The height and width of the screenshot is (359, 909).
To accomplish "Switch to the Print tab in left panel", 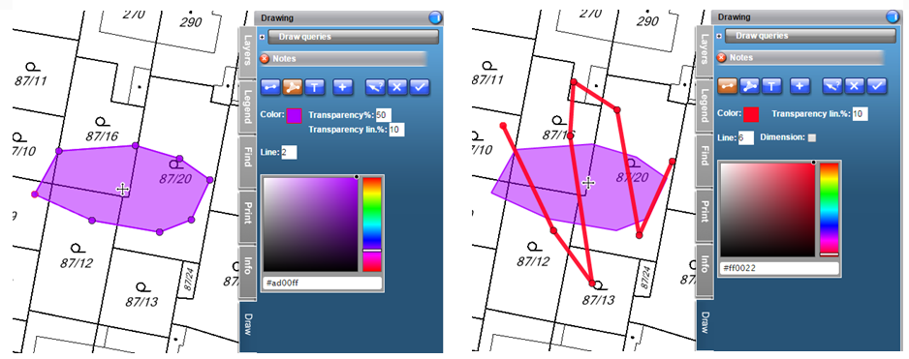I will (247, 216).
